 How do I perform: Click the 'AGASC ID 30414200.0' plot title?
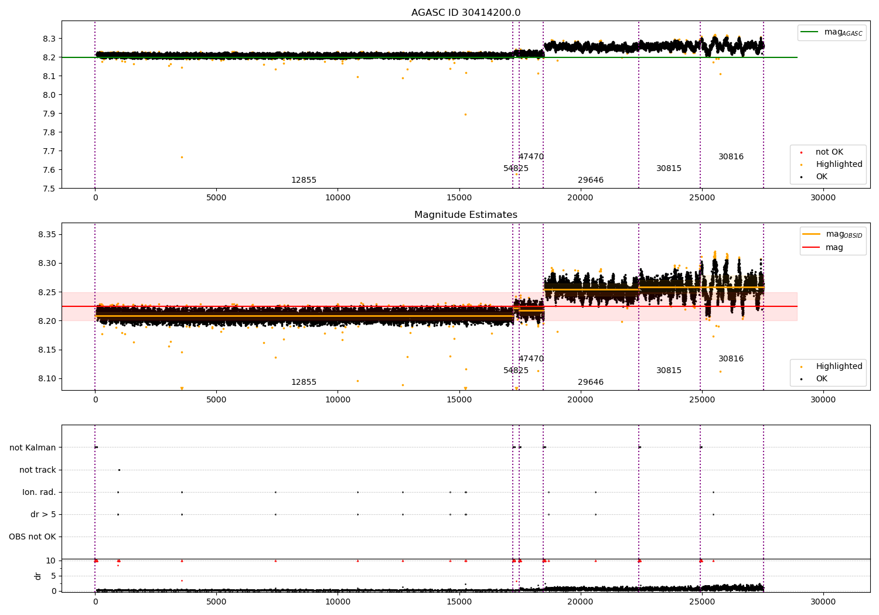point(466,13)
